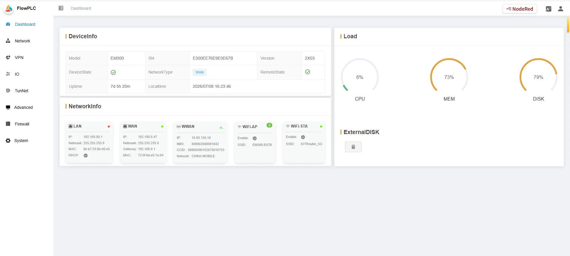Click the WAN IP 192.168.0.47
The width and height of the screenshot is (570, 256).
click(x=148, y=137)
